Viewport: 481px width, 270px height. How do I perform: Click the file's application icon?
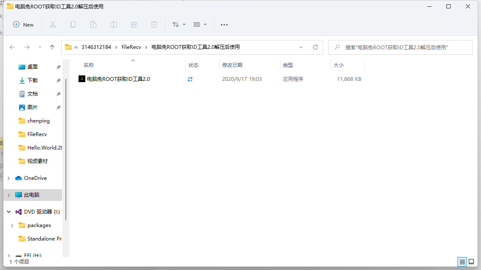[82, 79]
